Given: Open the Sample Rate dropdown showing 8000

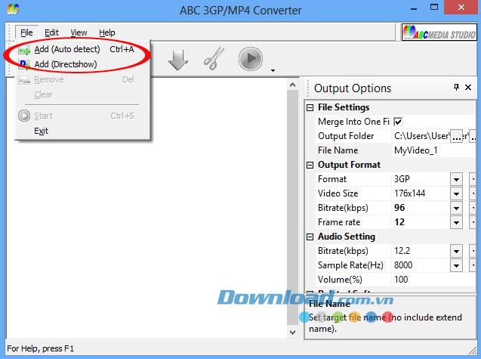Looking at the screenshot, I should coord(456,265).
